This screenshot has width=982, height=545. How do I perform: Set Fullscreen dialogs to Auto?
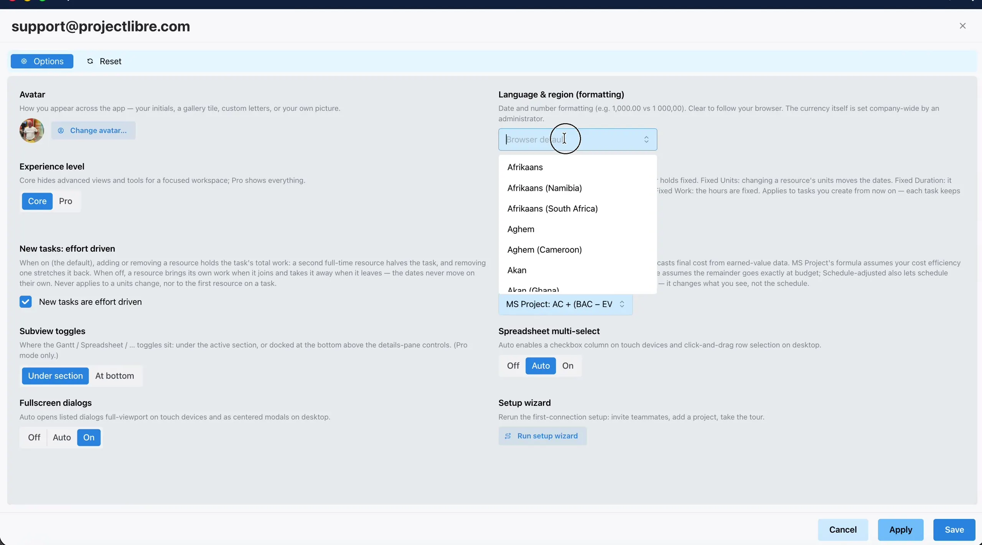[x=62, y=438]
